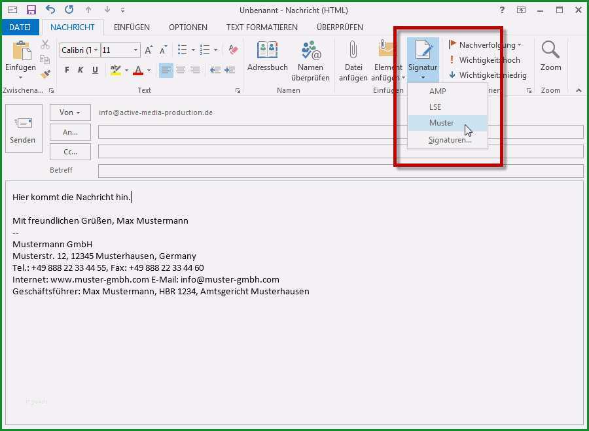Open Quick Access Toolbar customization dropdown
Screen dimensions: 589x431
pyautogui.click(x=123, y=10)
